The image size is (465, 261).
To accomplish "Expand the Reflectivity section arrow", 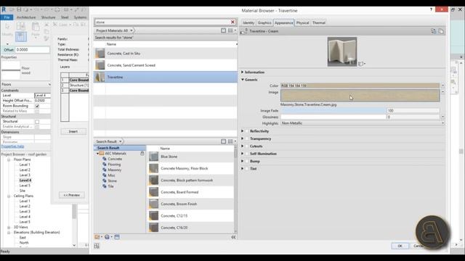I will click(x=242, y=131).
